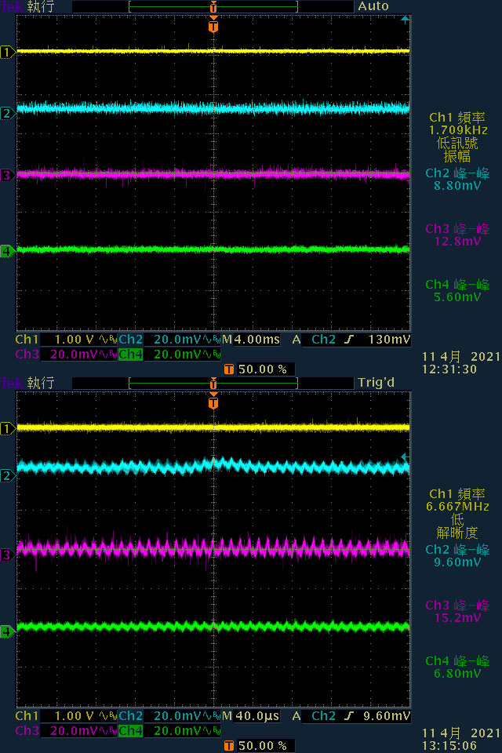Image resolution: width=502 pixels, height=753 pixels.
Task: Click the Tek logo in the Trig'd capture
Action: click(12, 384)
